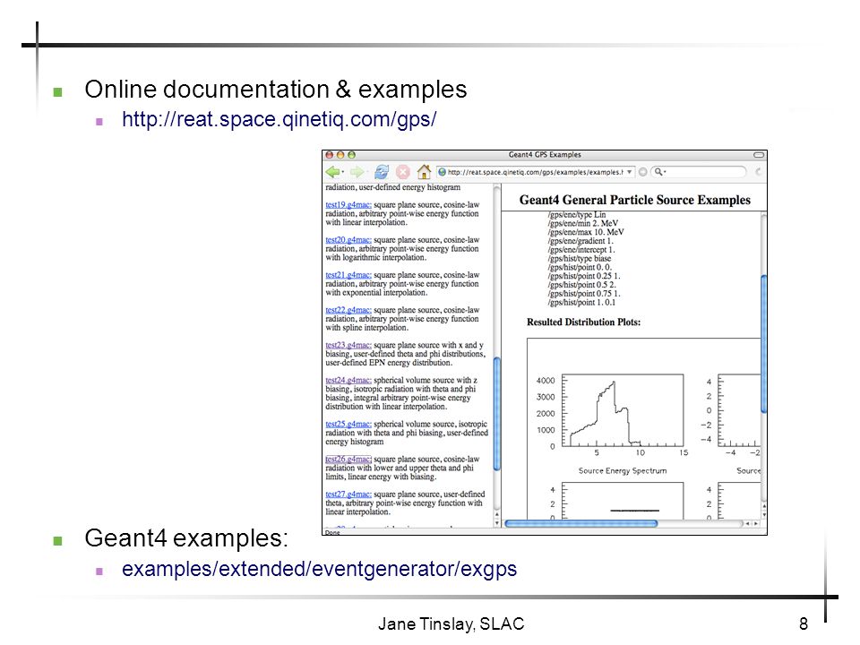The height and width of the screenshot is (645, 860).
Task: Click the left frame vertical scrollbar thumb
Action: [x=497, y=414]
